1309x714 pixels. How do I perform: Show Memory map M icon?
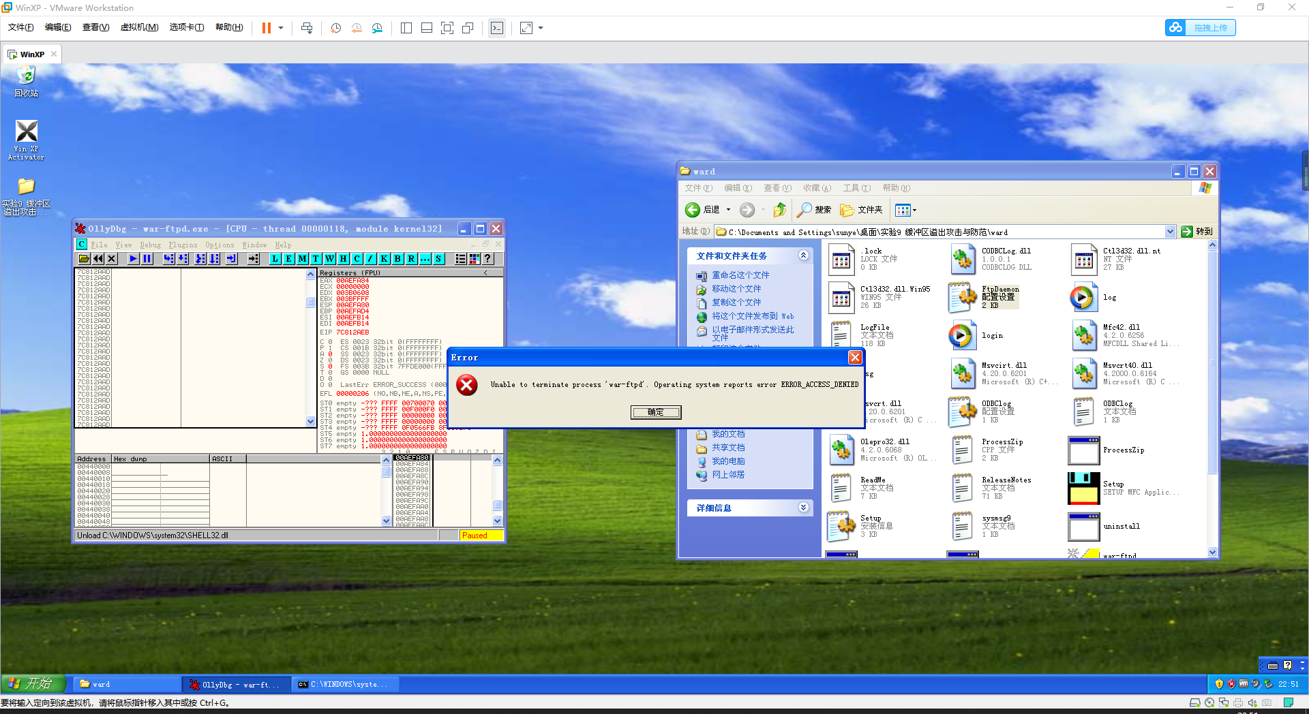(x=302, y=259)
